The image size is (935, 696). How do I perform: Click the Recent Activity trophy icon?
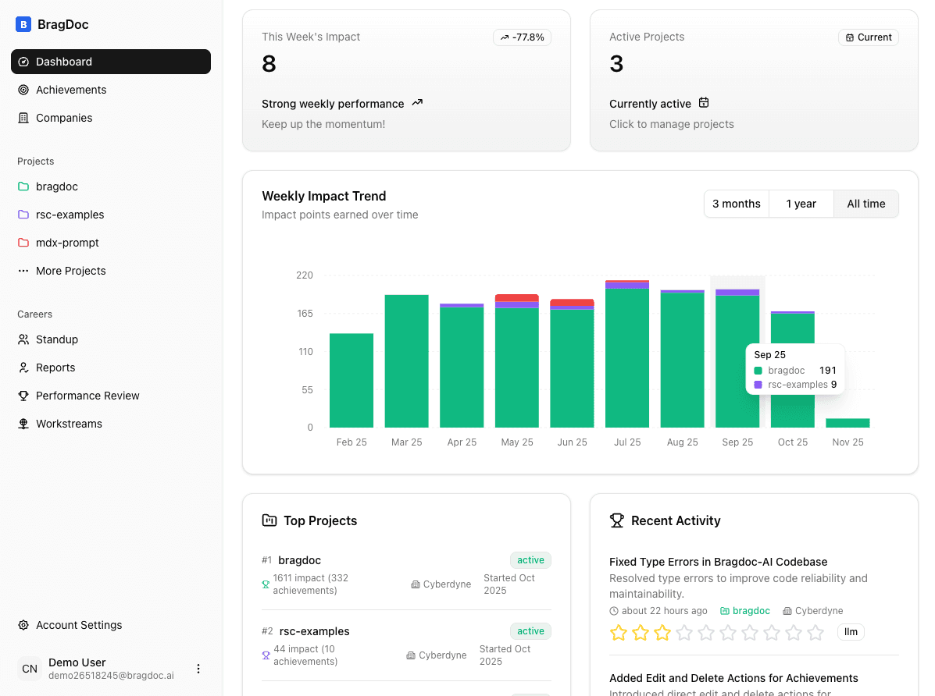pos(616,520)
